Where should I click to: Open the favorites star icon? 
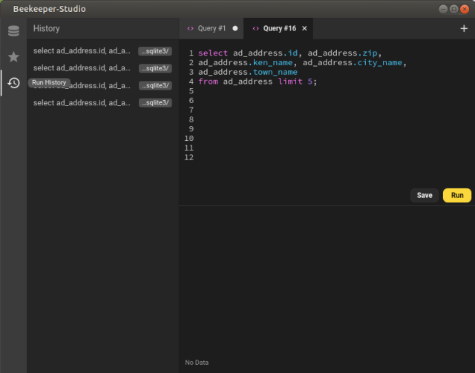pyautogui.click(x=13, y=57)
